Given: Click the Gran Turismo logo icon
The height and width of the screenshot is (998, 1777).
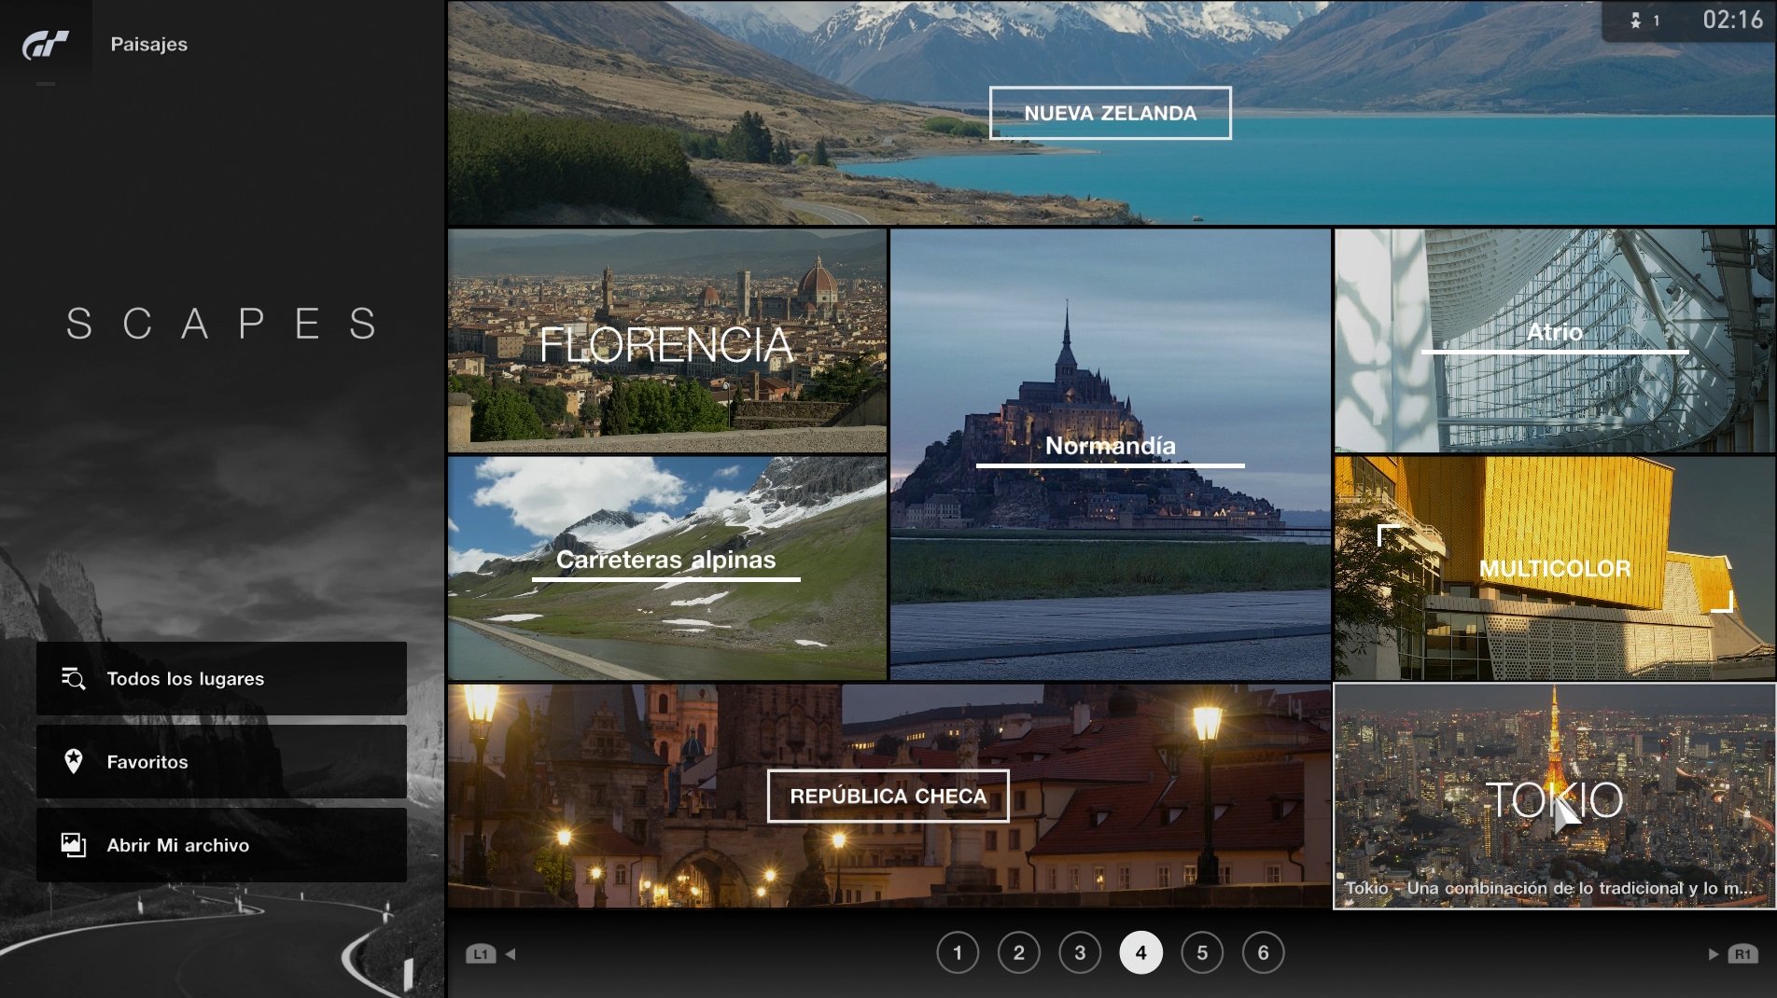Looking at the screenshot, I should pos(46,44).
